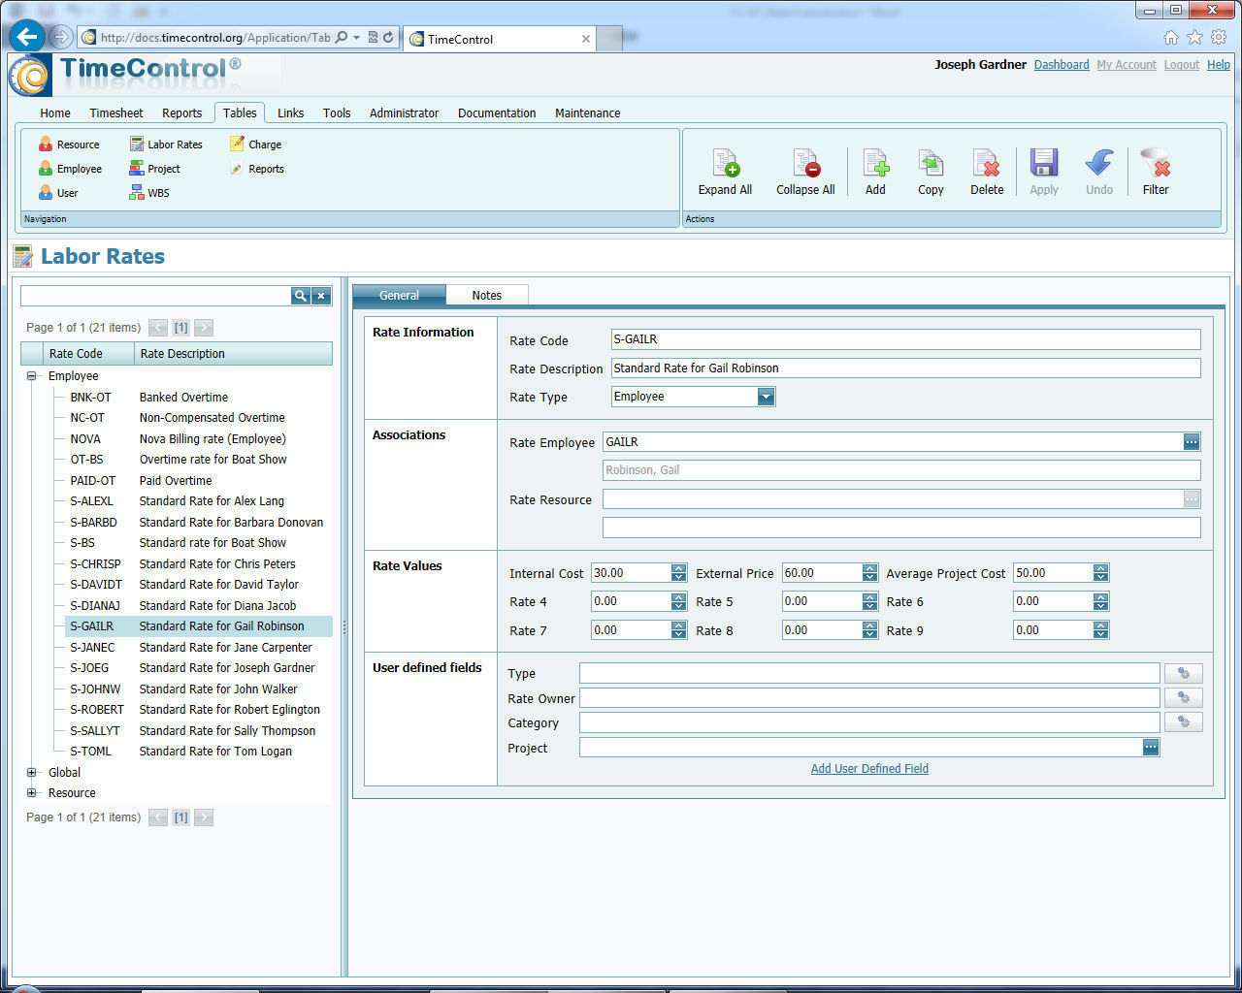Adjust the Rate 4 spinner
The image size is (1242, 993).
[x=678, y=601]
